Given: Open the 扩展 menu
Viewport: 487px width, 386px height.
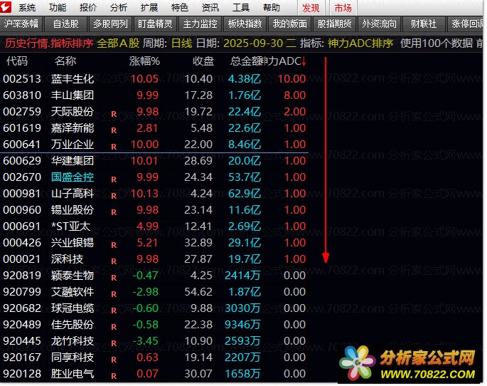Looking at the screenshot, I should tap(149, 7).
